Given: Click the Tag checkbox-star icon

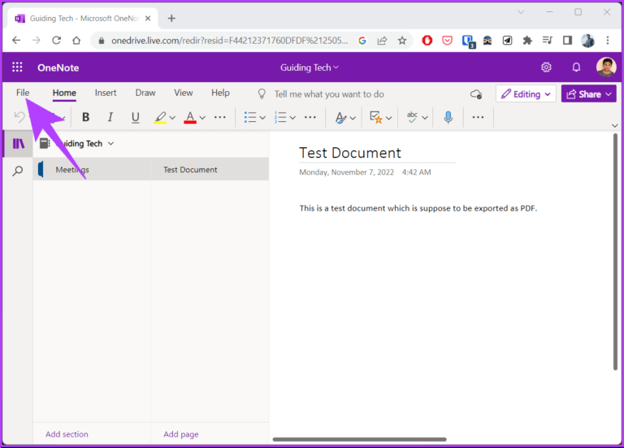Looking at the screenshot, I should (x=376, y=117).
